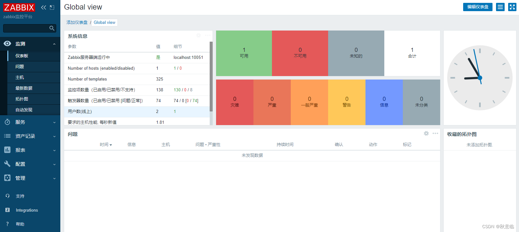This screenshot has height=232, width=519.
Task: Click the blue 信息 severity tile
Action: (384, 102)
